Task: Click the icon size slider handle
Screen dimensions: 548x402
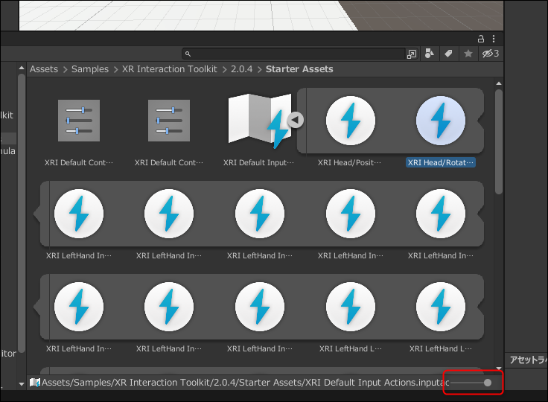Action: pos(488,383)
